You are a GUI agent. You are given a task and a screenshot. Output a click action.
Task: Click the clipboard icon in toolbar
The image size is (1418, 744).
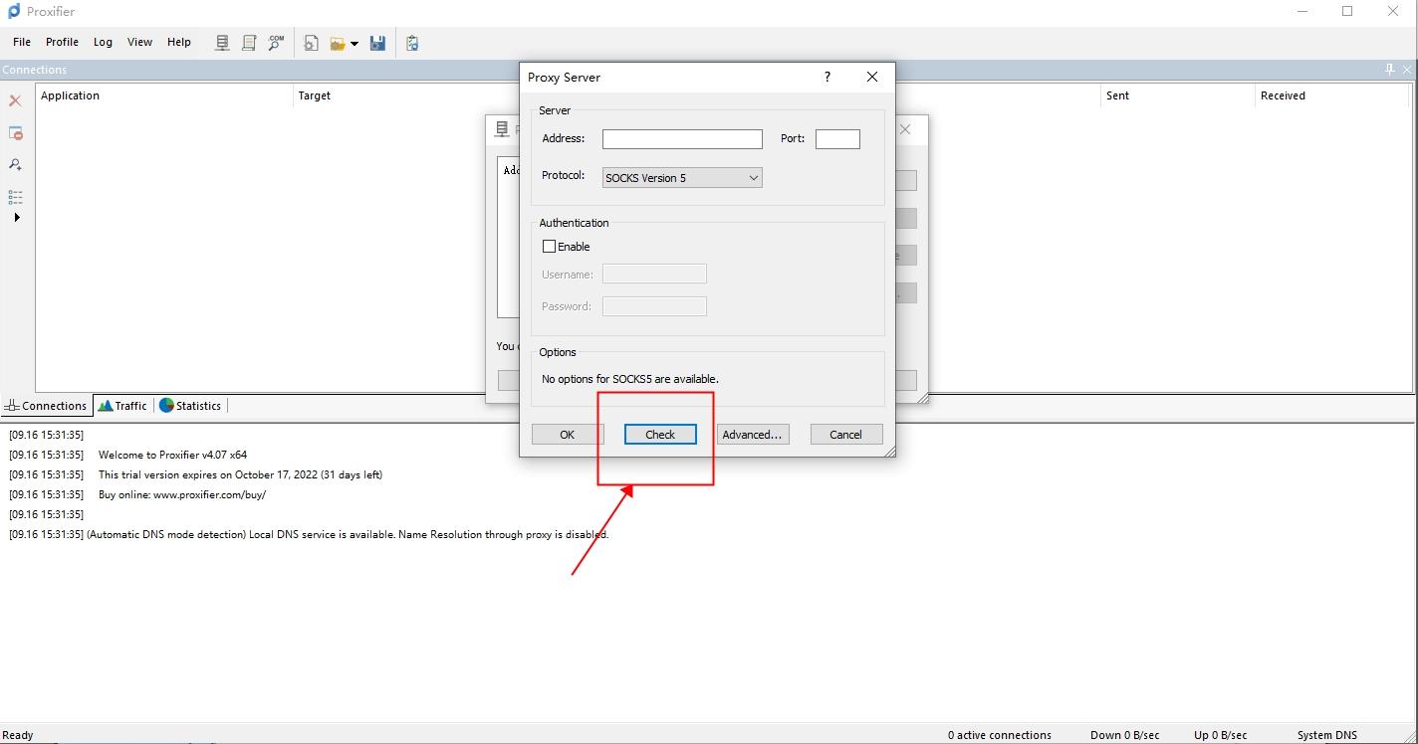pyautogui.click(x=412, y=43)
